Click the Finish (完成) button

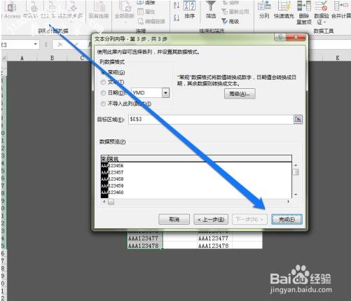(x=287, y=219)
